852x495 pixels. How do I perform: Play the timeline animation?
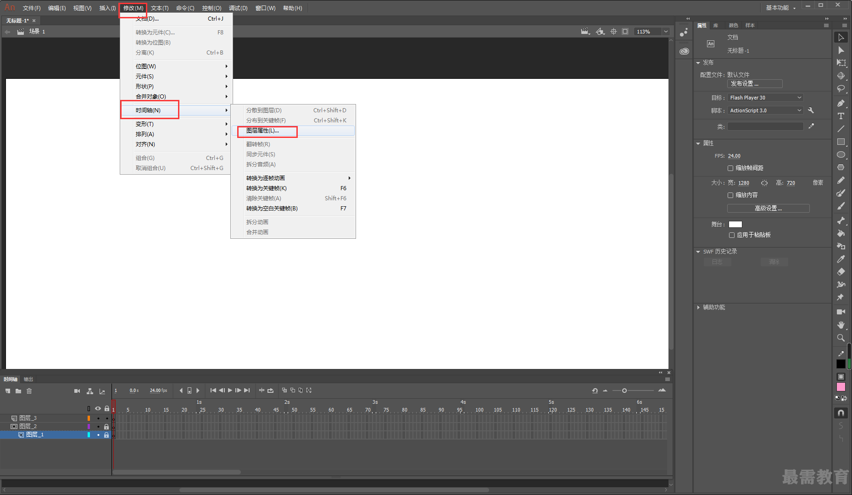pyautogui.click(x=230, y=390)
